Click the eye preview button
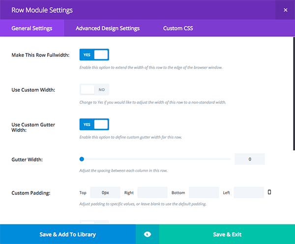 click(x=147, y=234)
